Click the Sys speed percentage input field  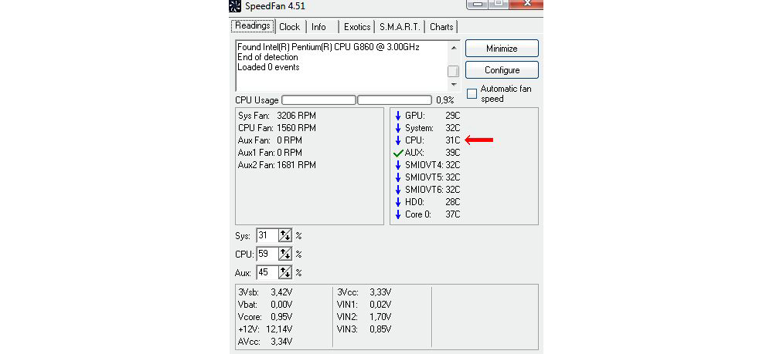pyautogui.click(x=267, y=235)
